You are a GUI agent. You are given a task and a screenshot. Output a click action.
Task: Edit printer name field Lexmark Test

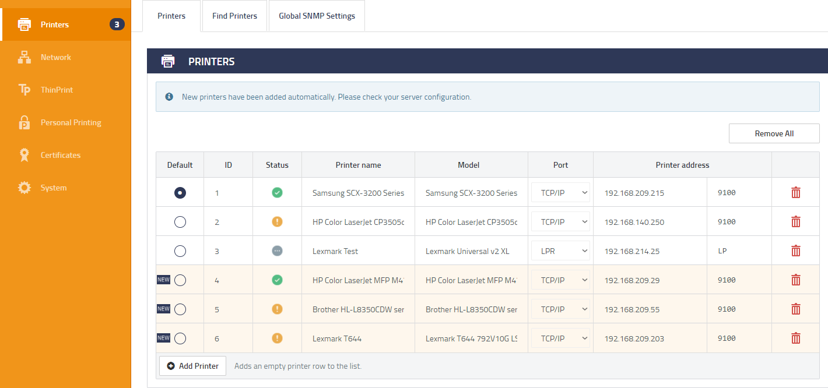pos(358,251)
